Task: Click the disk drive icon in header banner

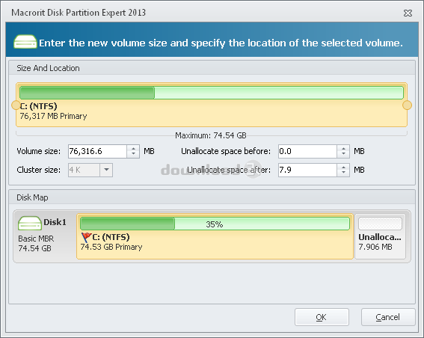Action: (25, 42)
